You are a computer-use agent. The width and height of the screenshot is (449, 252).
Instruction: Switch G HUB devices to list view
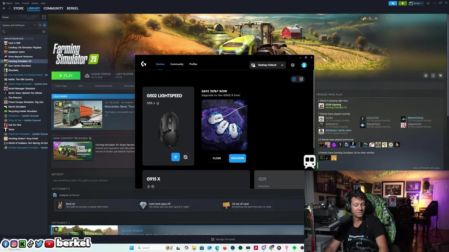pos(301,79)
